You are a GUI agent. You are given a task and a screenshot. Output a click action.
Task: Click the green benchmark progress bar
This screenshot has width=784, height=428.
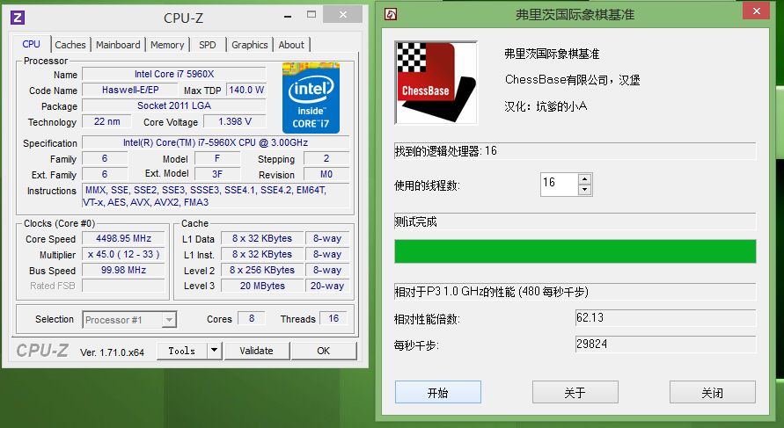click(x=575, y=251)
